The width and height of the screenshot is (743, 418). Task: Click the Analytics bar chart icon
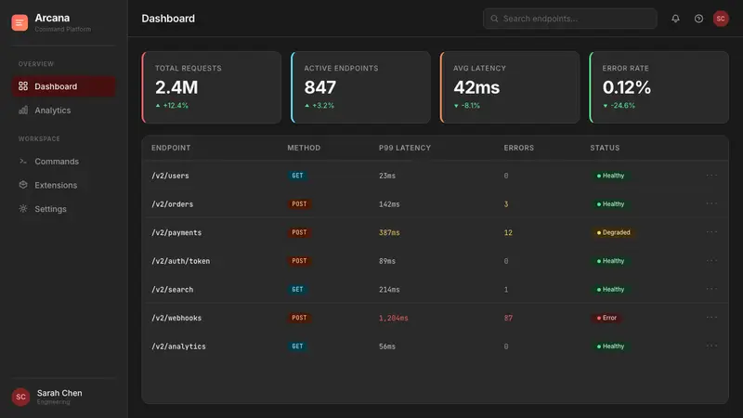tap(22, 110)
